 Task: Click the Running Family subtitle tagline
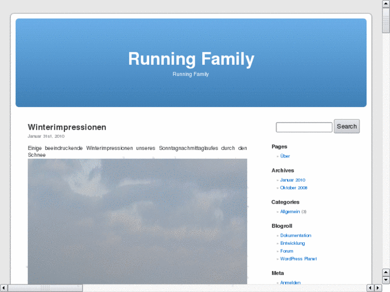pyautogui.click(x=191, y=74)
